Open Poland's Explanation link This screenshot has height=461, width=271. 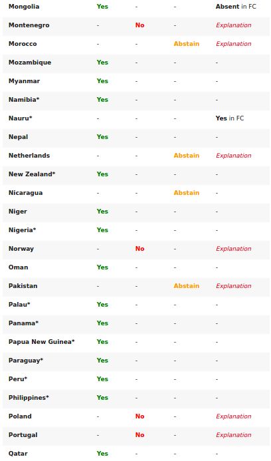coord(233,416)
